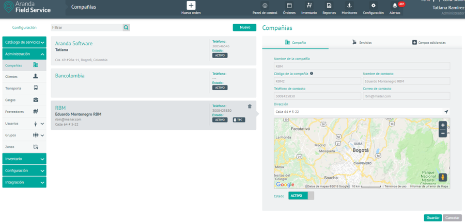Toggle the Estado ACTIVO switch
Viewport: 465px width, 223px height.
(301, 196)
